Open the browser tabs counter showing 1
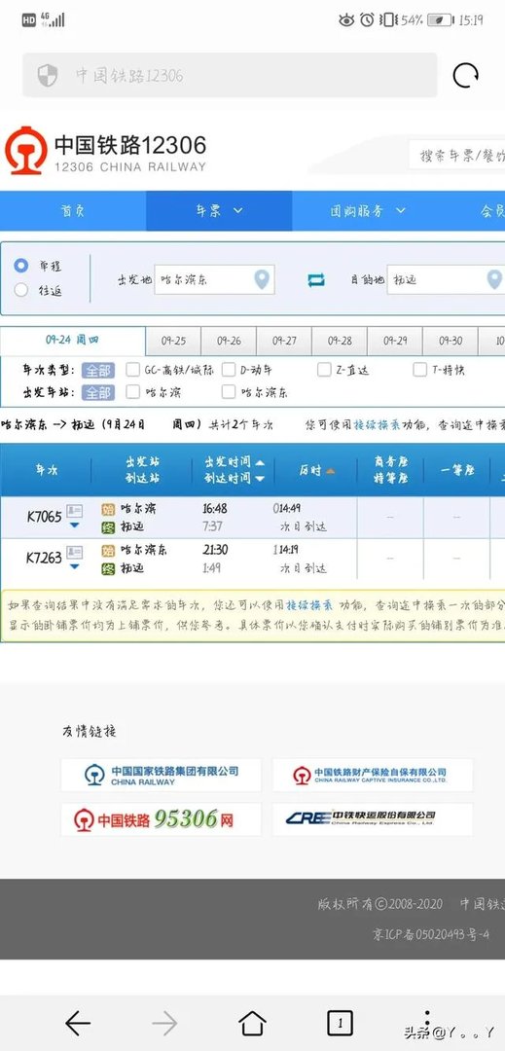Image resolution: width=505 pixels, height=1051 pixels. (340, 1023)
